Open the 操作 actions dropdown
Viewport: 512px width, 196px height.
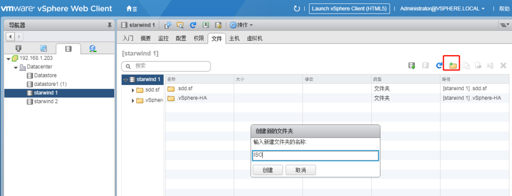click(242, 25)
